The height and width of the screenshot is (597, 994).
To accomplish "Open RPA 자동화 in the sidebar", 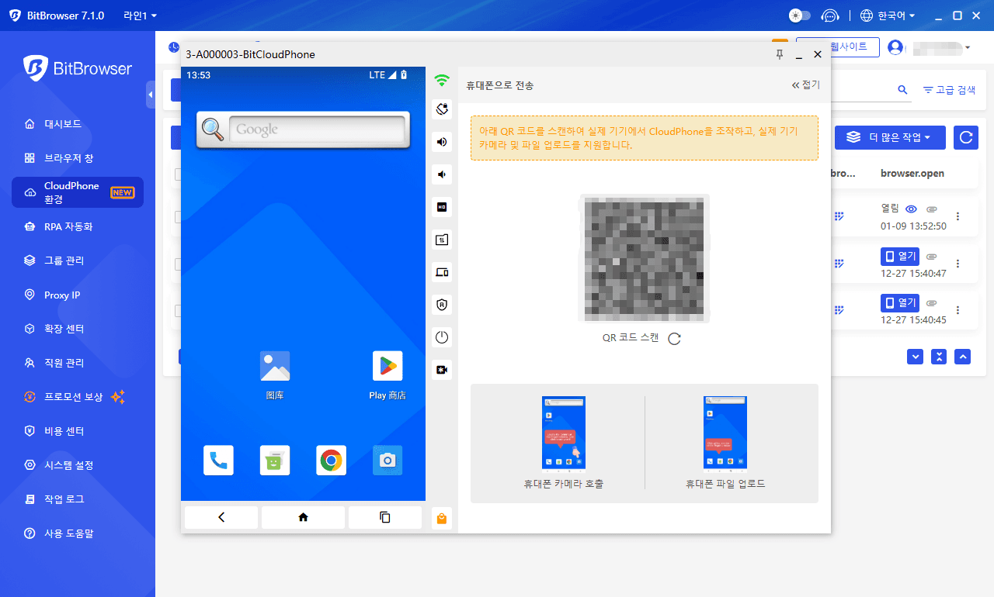I will 78,226.
